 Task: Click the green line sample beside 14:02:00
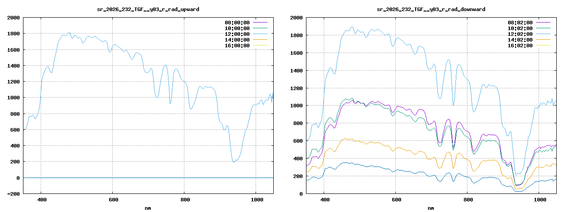543,39
